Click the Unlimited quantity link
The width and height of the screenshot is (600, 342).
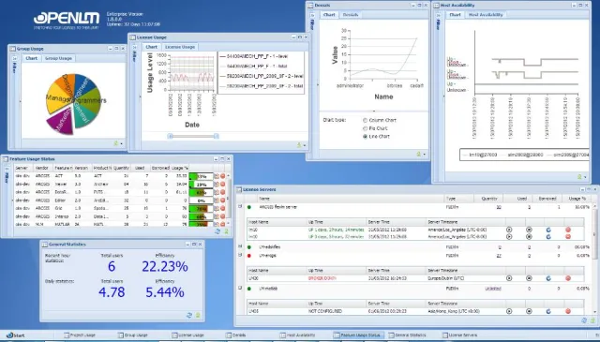point(493,289)
